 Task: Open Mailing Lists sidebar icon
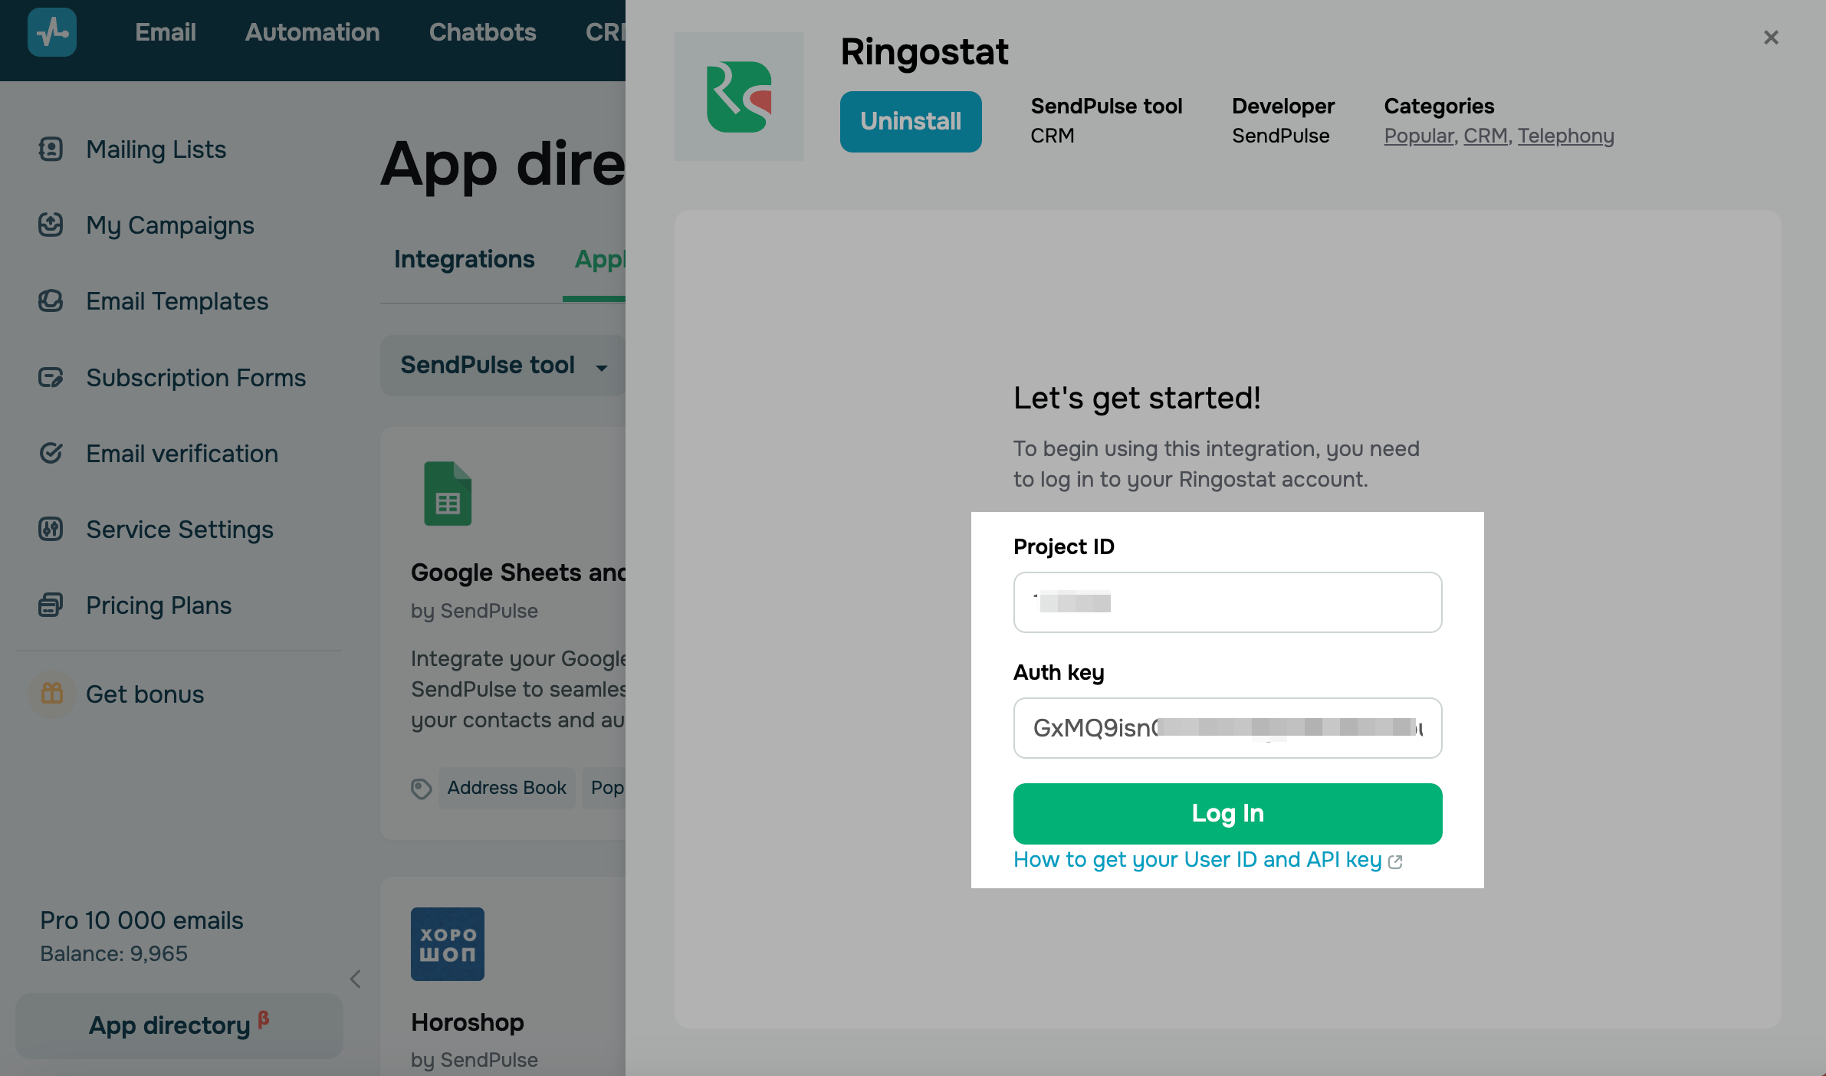(x=51, y=149)
